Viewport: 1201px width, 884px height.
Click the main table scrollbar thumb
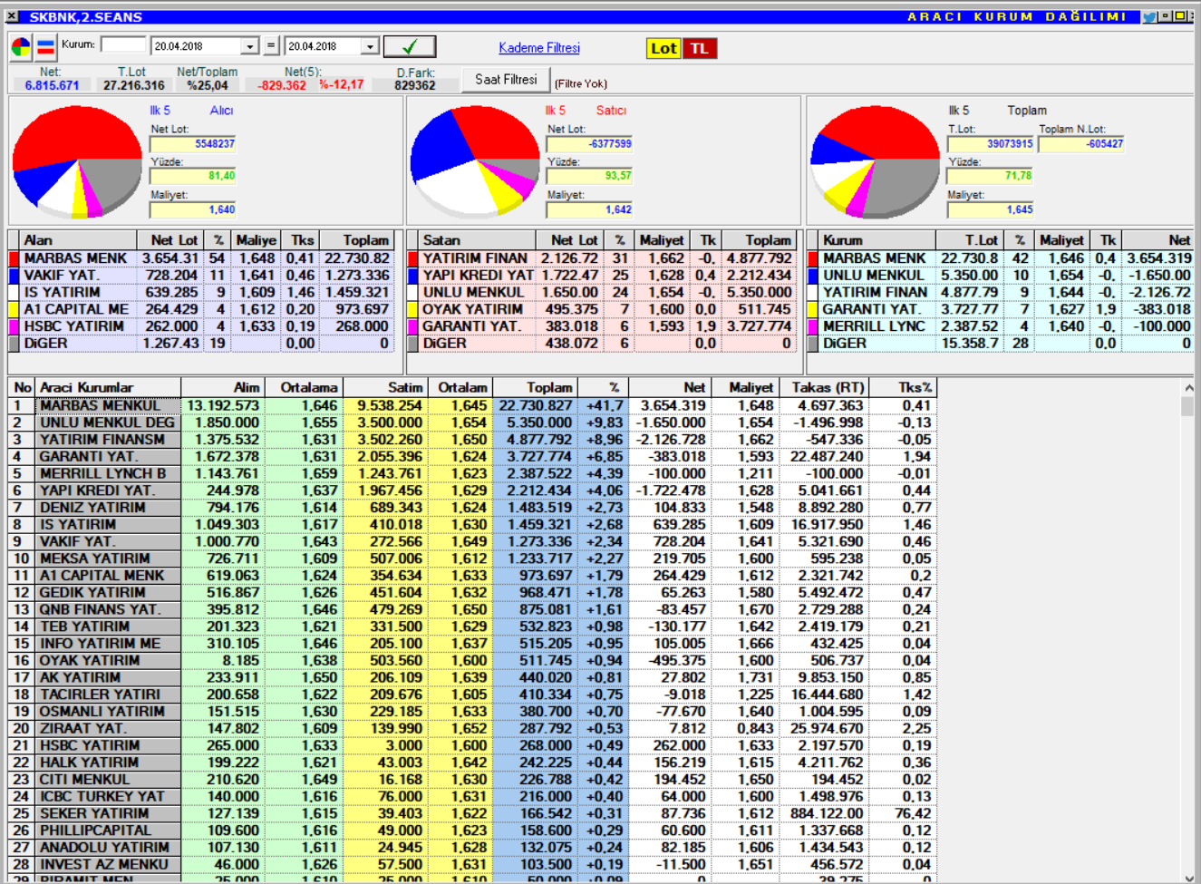(1188, 405)
